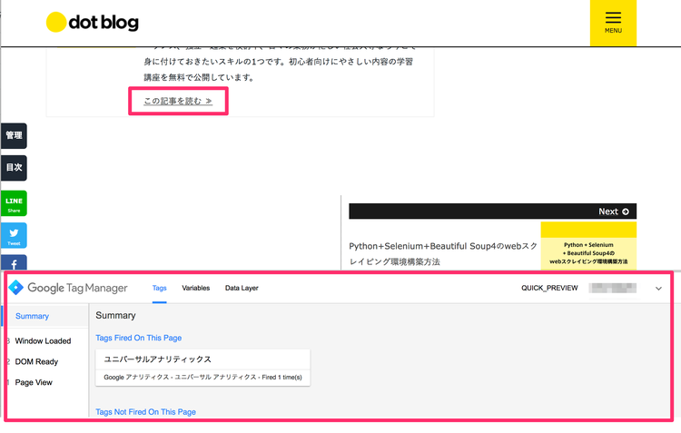681x433 pixels.
Task: Click the Tags Fired On This Page heading
Action: point(139,338)
